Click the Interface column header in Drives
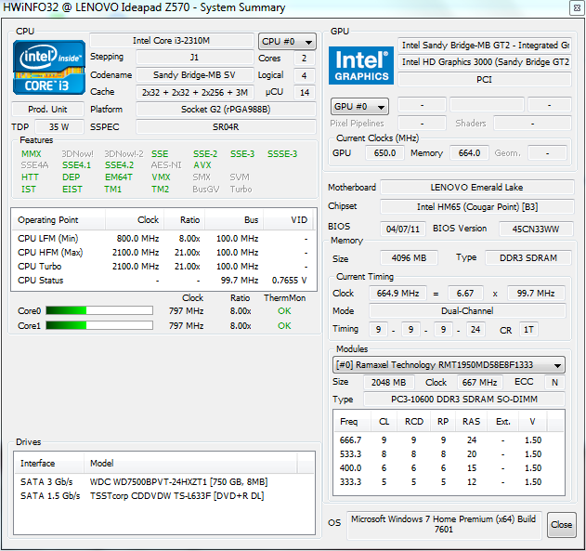The width and height of the screenshot is (586, 551). click(49, 463)
